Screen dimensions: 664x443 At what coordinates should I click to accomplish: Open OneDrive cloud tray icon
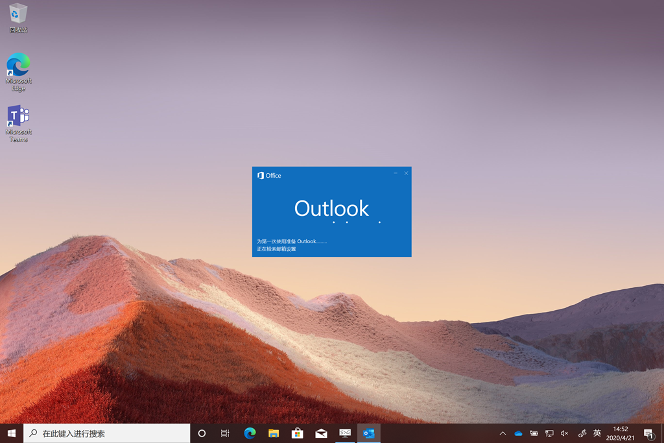[x=518, y=433]
